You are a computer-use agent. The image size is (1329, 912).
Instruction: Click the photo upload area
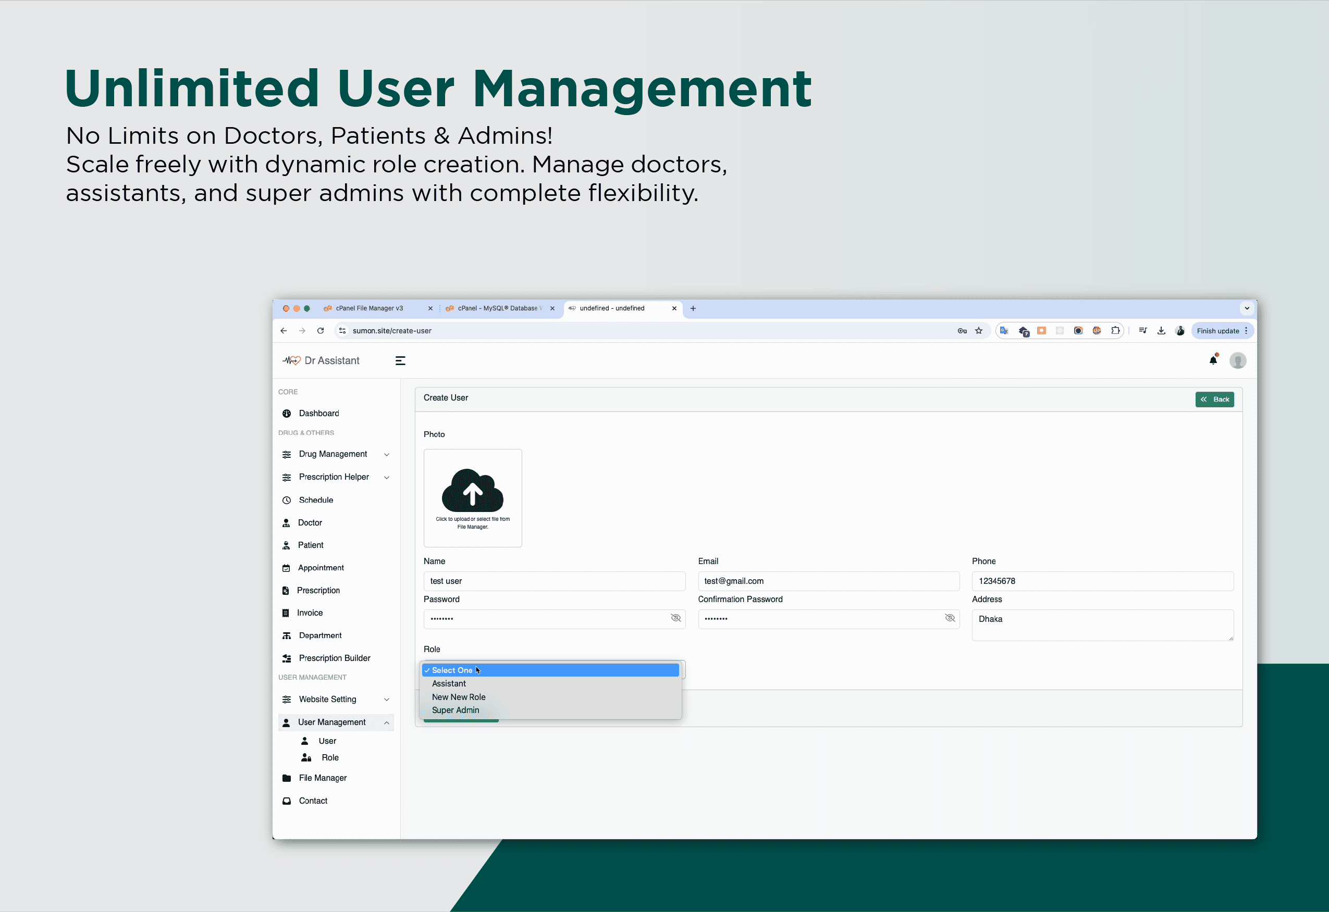point(472,497)
